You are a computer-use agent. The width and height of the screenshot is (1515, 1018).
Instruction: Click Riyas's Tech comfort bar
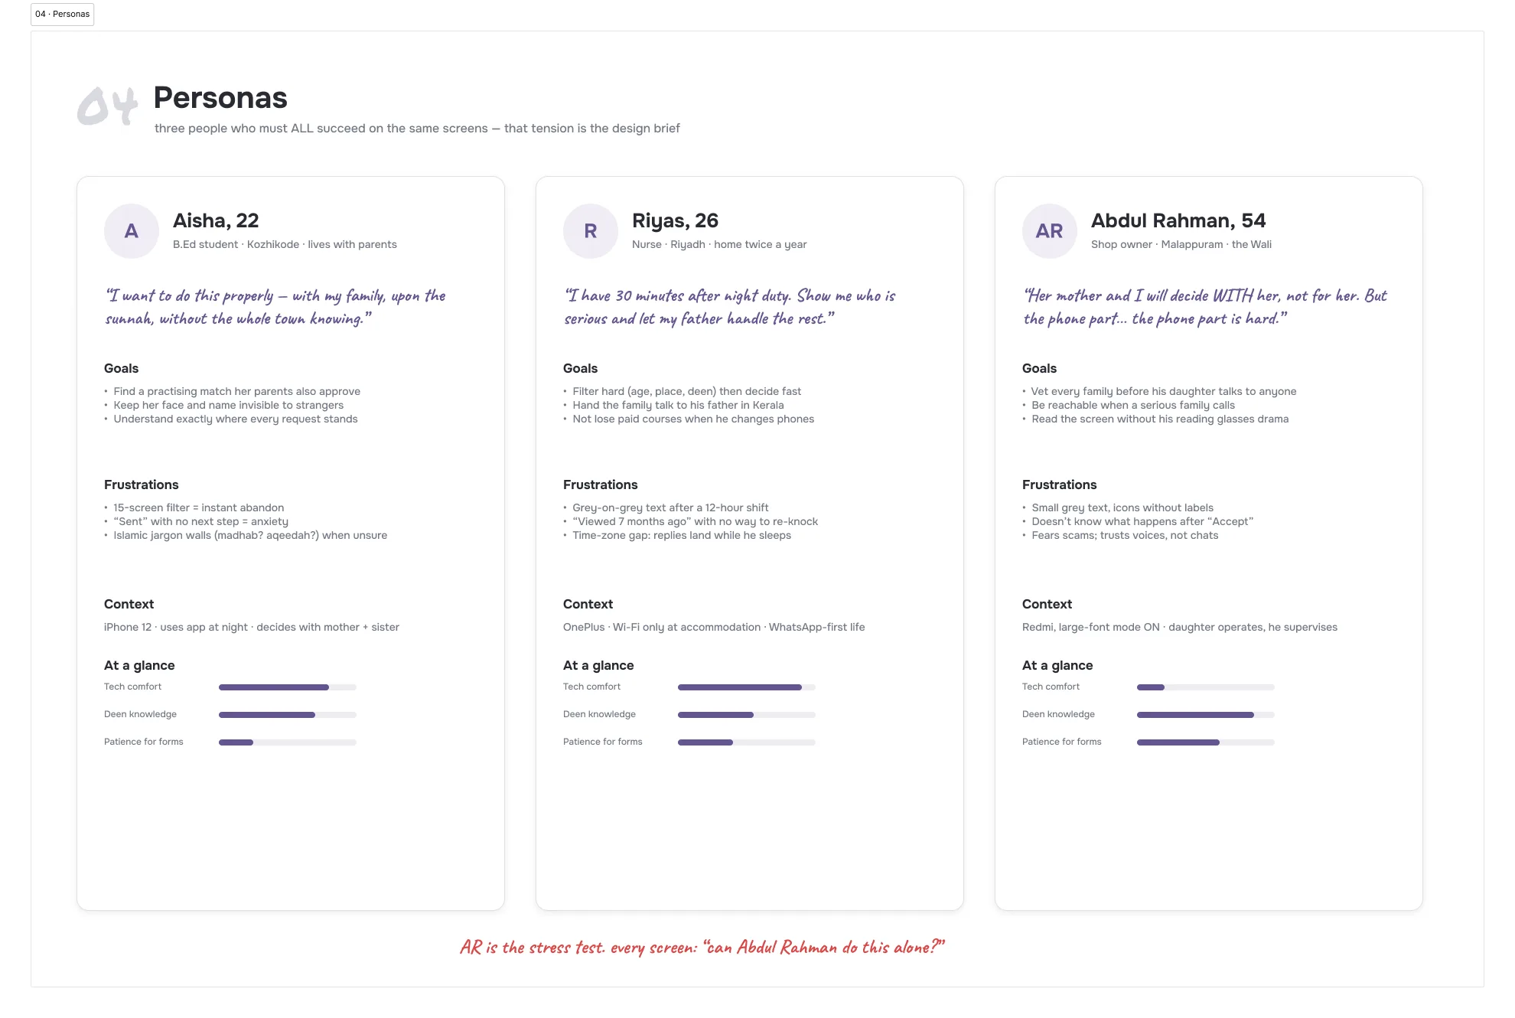(747, 687)
